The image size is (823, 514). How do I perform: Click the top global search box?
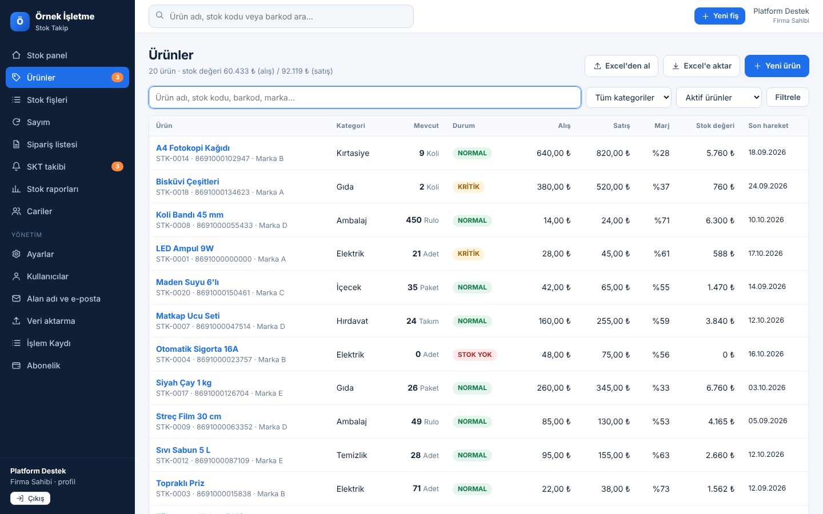click(281, 16)
